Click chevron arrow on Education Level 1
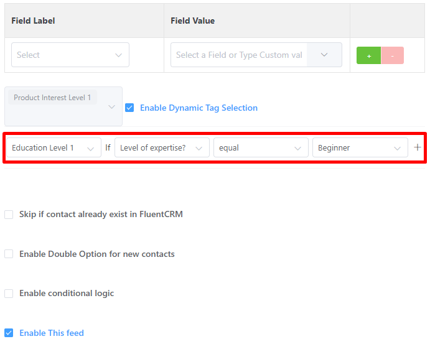 pos(90,149)
